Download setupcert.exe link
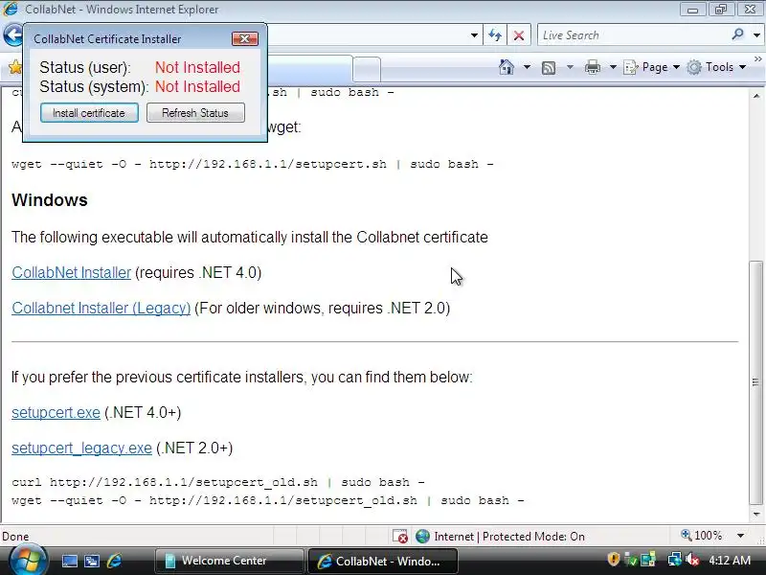Viewport: 766px width, 575px height. [56, 412]
